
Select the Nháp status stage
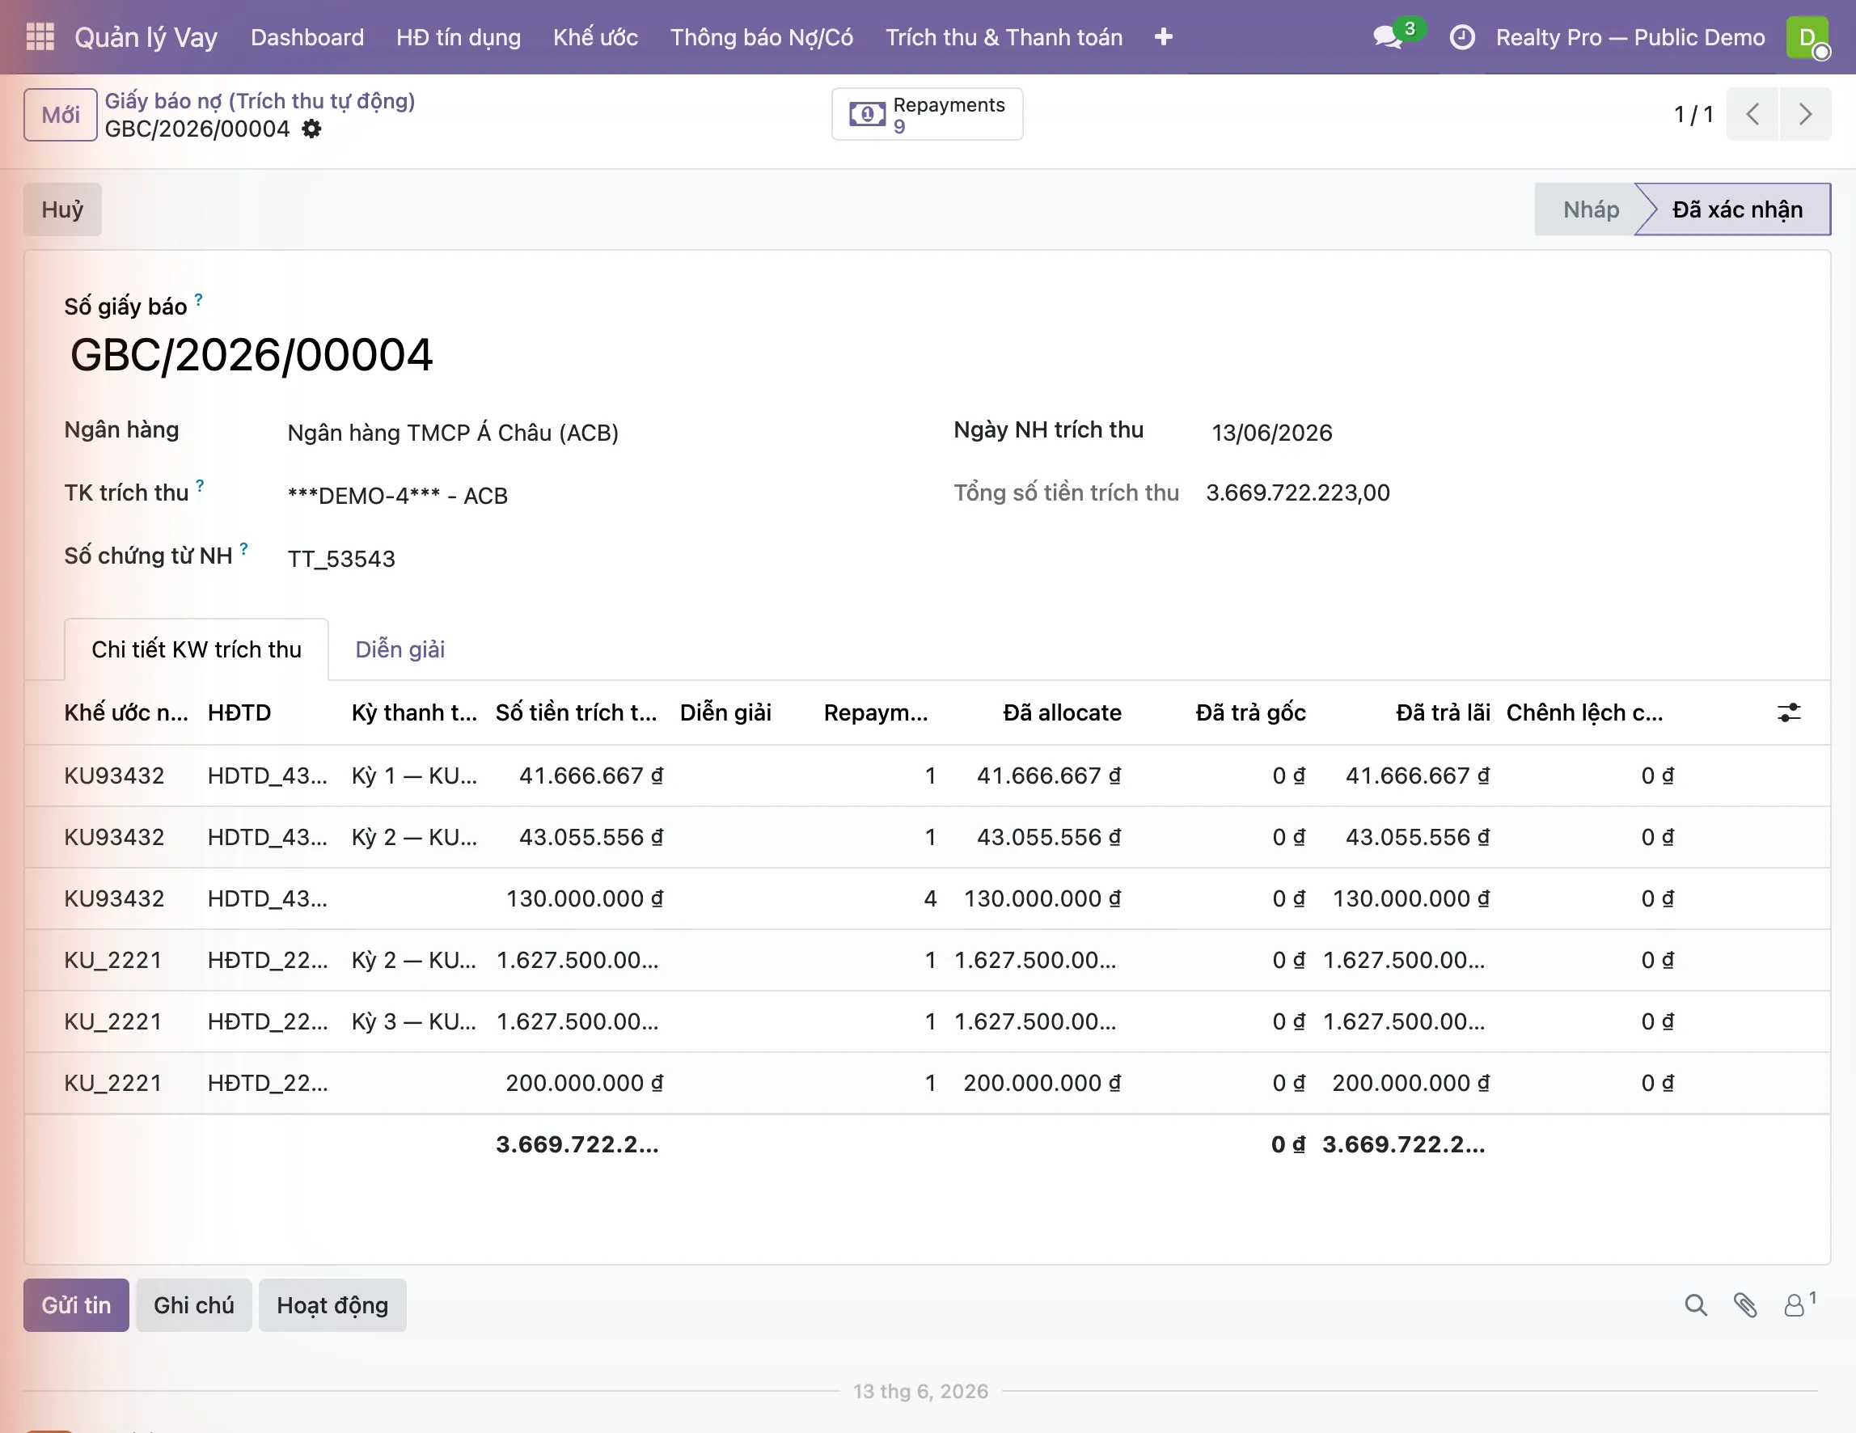[x=1590, y=209]
